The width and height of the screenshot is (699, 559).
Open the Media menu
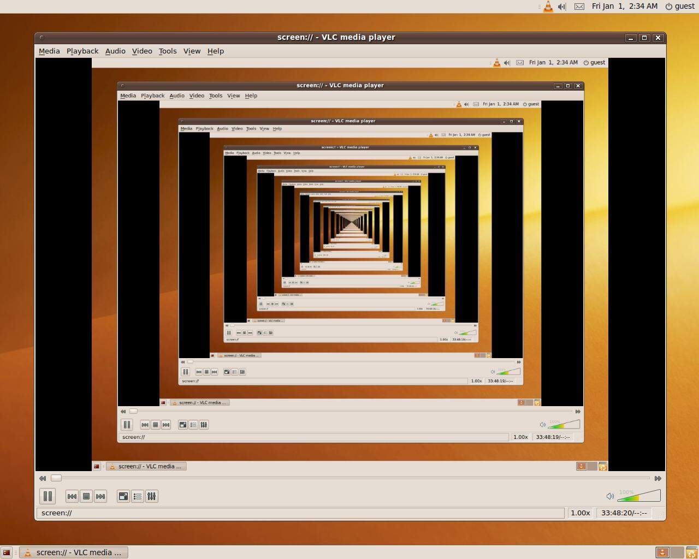point(49,51)
